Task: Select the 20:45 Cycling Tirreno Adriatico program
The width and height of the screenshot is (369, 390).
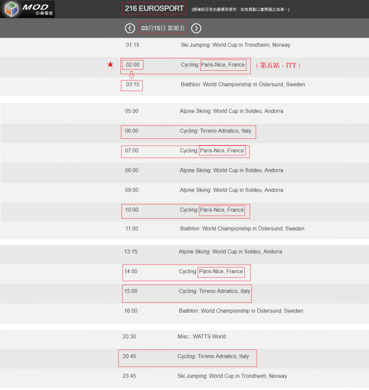Action: [x=213, y=356]
